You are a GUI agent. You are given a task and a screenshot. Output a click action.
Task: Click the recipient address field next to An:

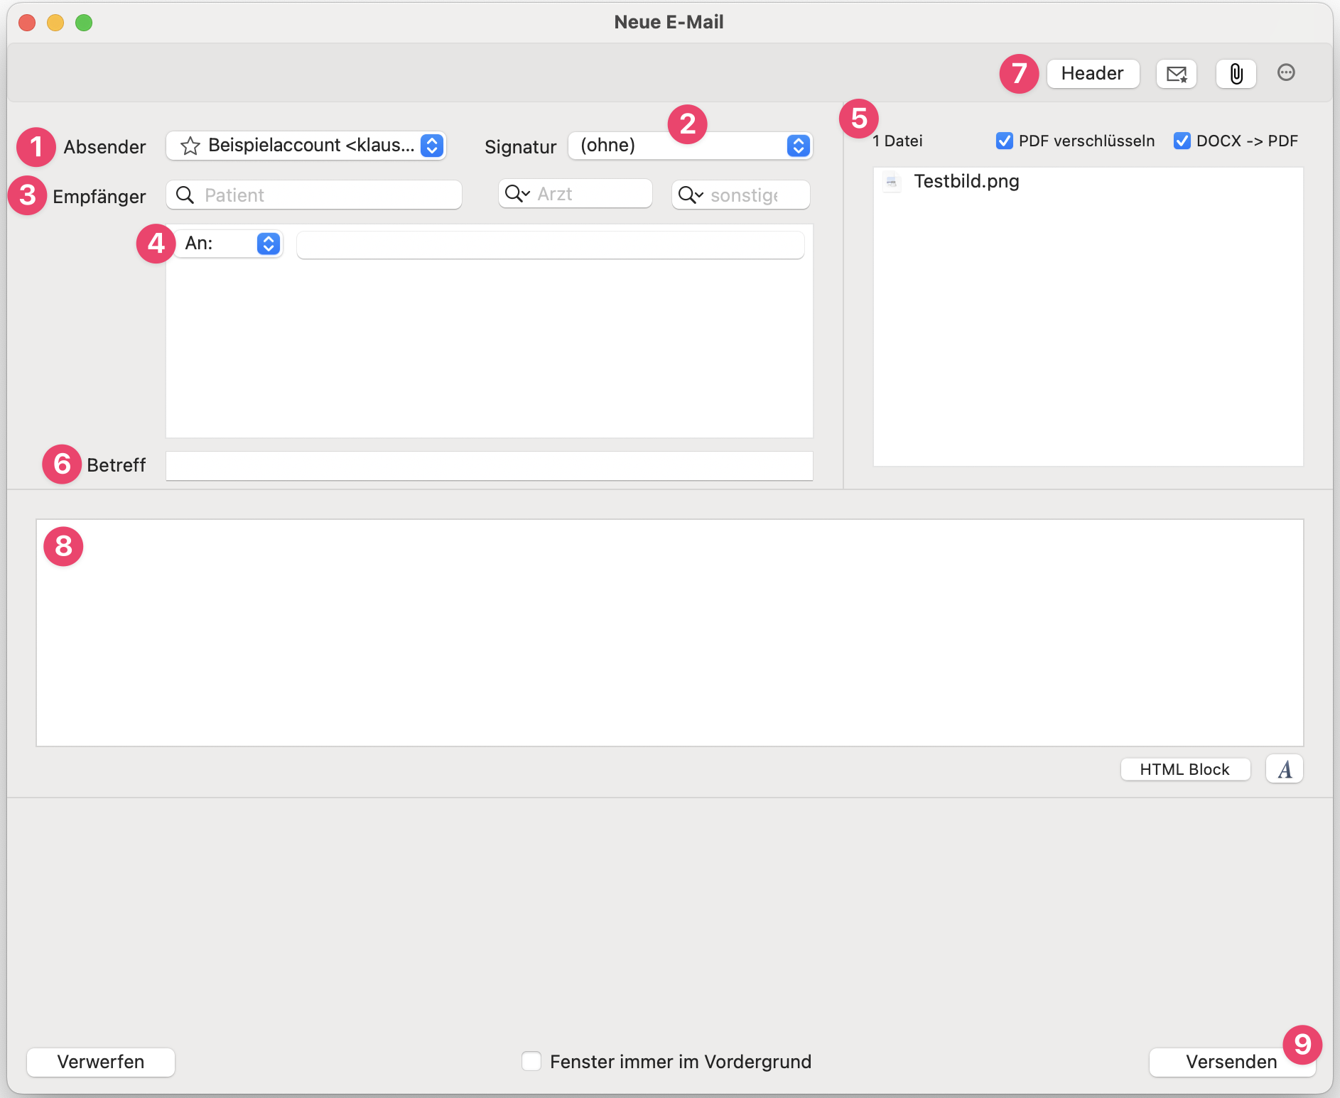coord(551,245)
